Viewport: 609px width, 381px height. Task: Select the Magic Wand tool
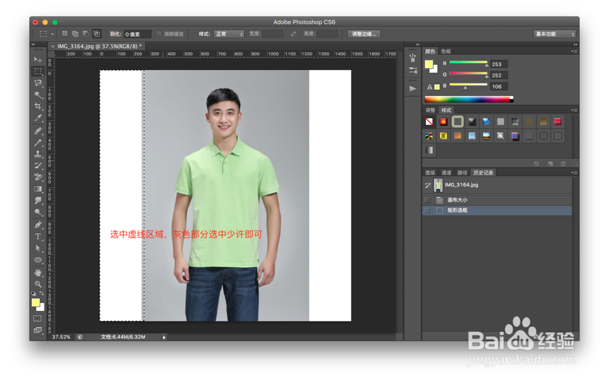38,95
